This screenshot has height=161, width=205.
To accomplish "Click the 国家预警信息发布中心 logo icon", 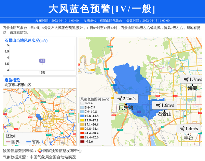I will pyautogui.click(x=40, y=151).
